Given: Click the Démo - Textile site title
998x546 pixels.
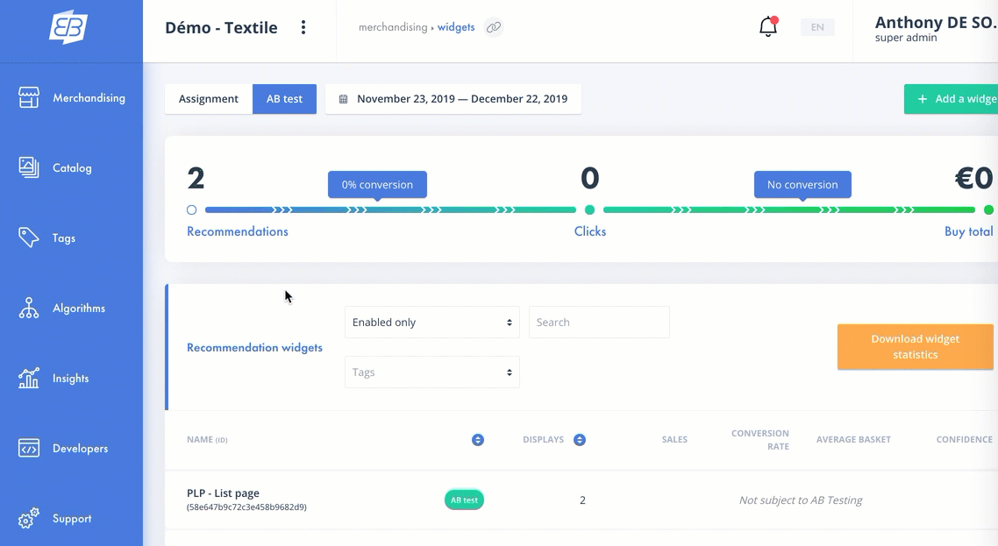Looking at the screenshot, I should (221, 27).
